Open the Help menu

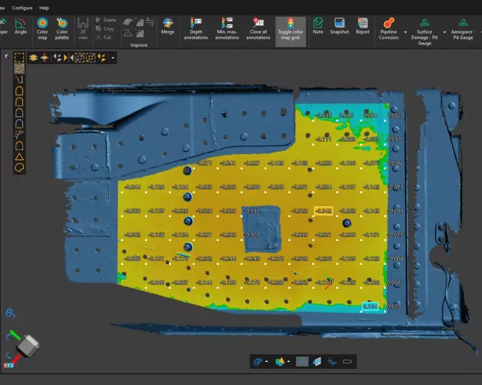[44, 7]
